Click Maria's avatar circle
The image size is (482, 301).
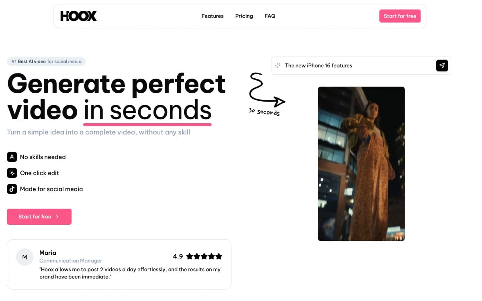coord(25,257)
